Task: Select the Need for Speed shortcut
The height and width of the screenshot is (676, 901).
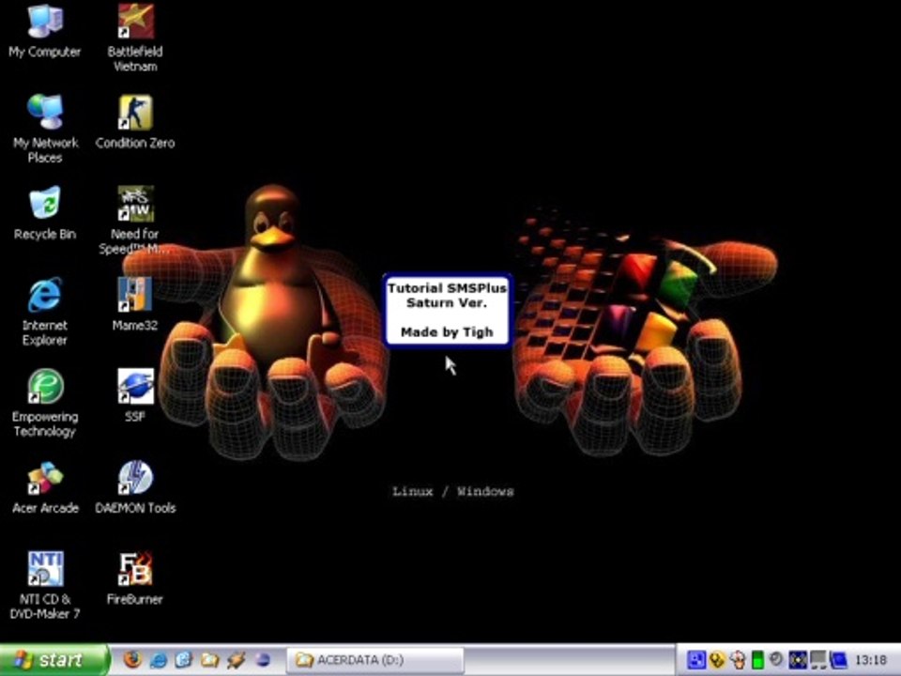Action: pos(135,220)
